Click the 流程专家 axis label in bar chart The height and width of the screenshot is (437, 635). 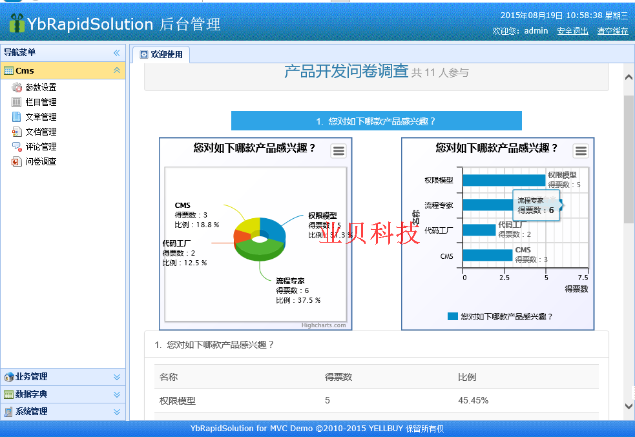[x=439, y=205]
